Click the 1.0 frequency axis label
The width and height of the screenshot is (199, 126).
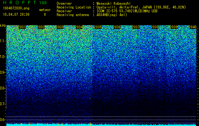[3, 57]
